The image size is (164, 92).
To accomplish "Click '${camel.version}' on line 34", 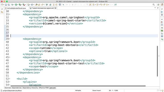I will (x=55, y=24).
